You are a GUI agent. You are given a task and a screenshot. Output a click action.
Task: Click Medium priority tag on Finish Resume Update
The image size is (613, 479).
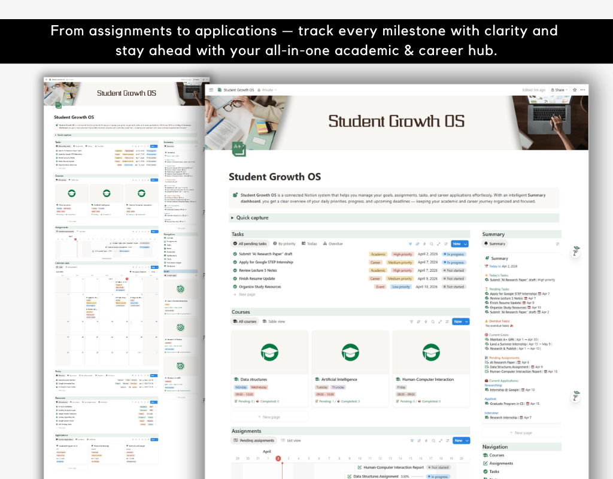(399, 278)
